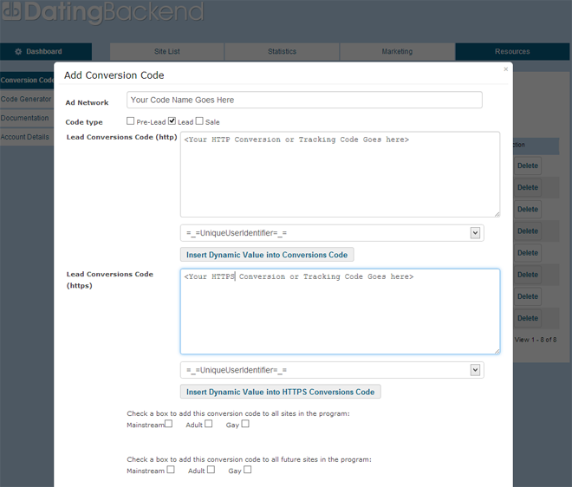Viewport: 572px width, 487px height.
Task: Go to the Marketing tab
Action: (397, 51)
